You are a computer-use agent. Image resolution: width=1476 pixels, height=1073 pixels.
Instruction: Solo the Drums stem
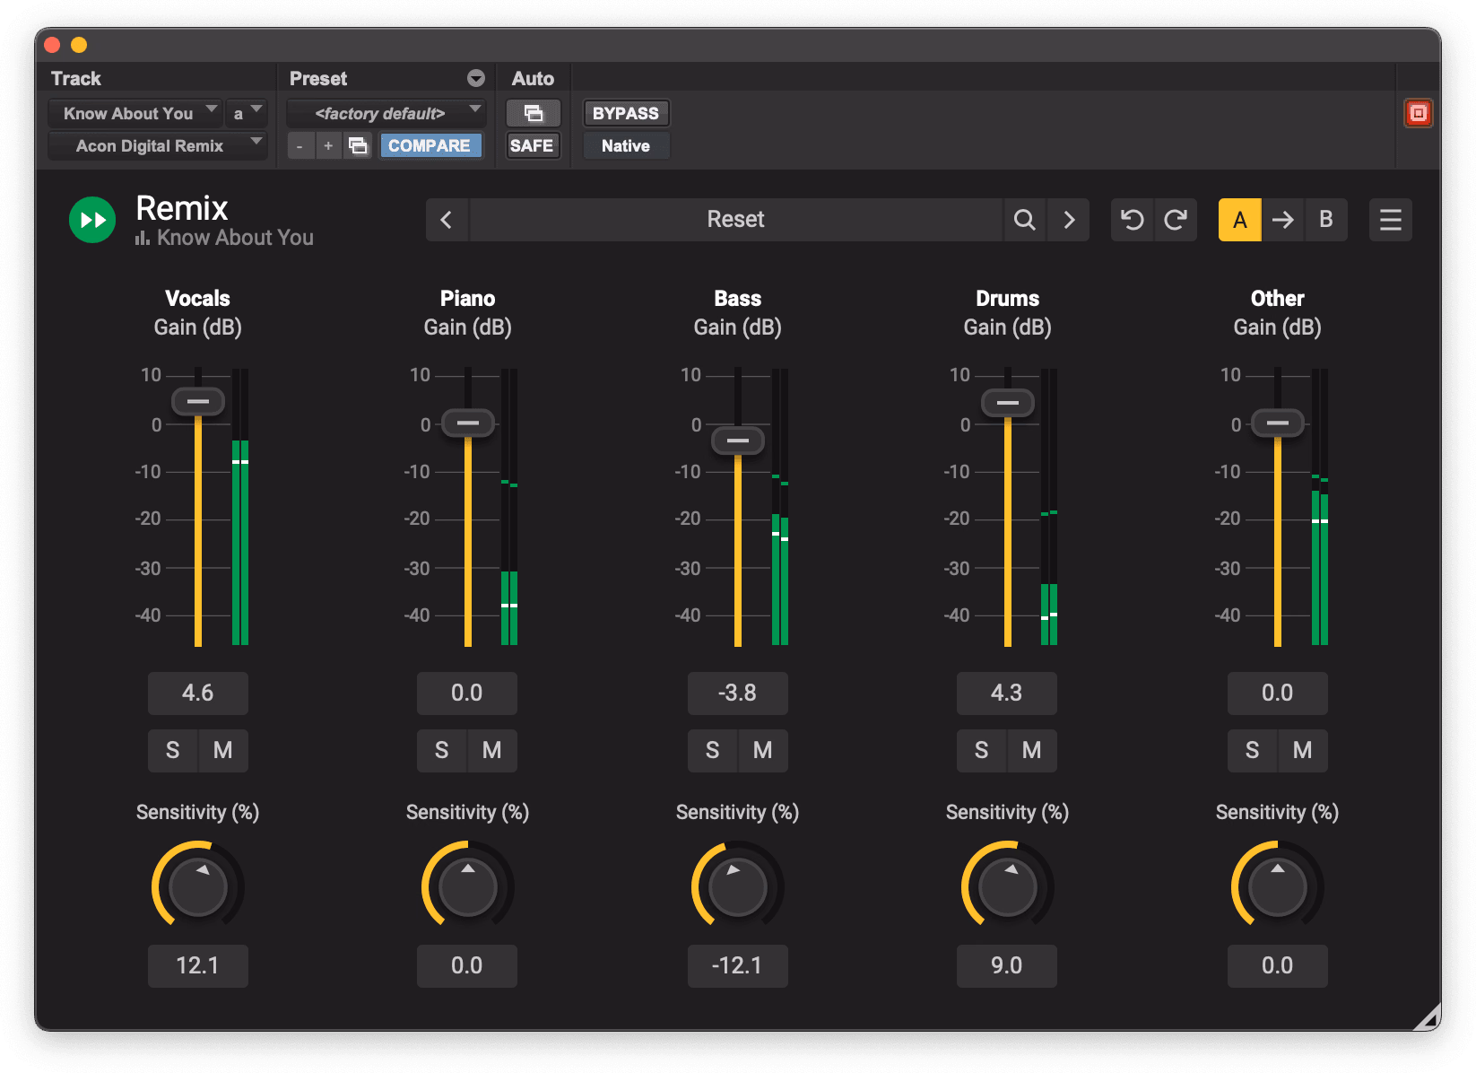981,750
